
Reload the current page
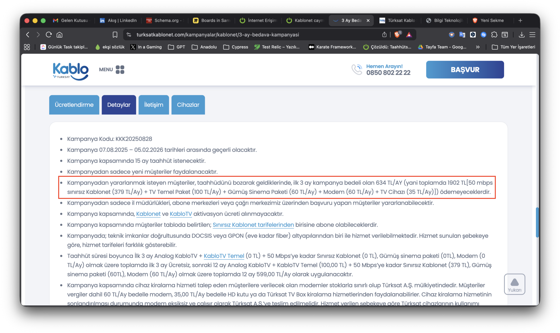click(x=48, y=35)
